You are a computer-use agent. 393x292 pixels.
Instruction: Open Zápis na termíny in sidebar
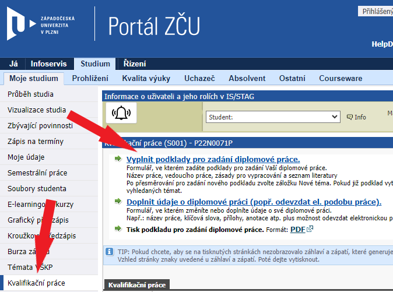tap(49, 142)
